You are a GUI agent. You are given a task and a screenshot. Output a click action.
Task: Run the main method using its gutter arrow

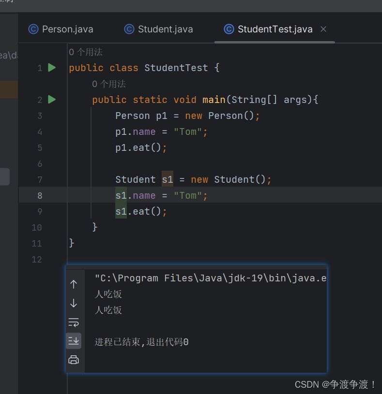pyautogui.click(x=52, y=100)
